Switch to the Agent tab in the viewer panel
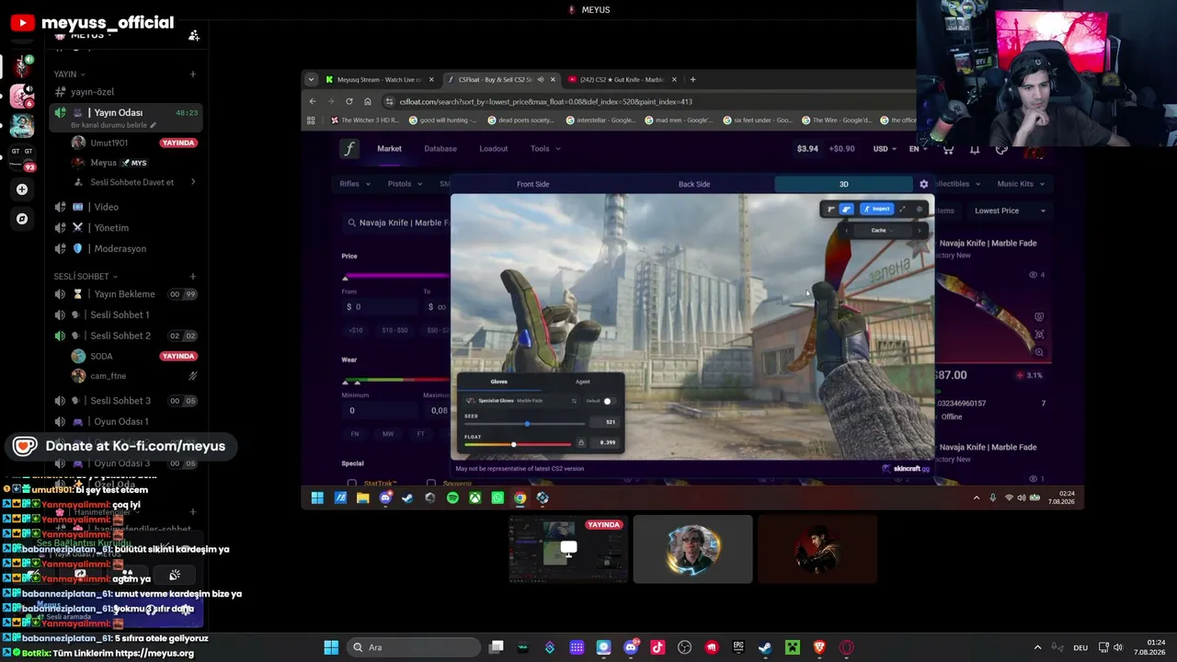 (583, 382)
